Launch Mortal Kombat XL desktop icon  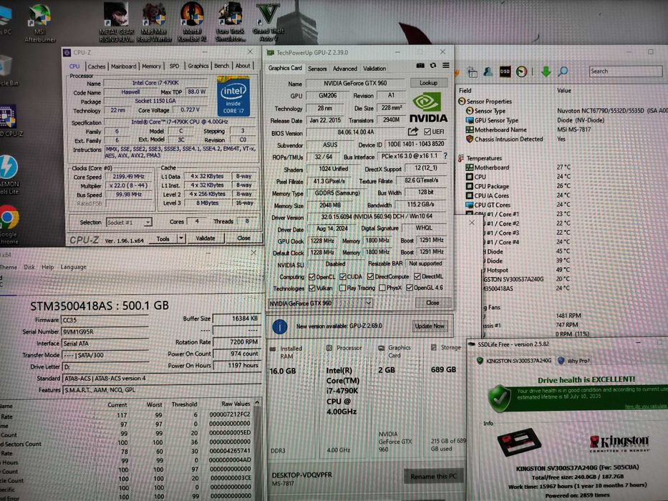(x=192, y=22)
